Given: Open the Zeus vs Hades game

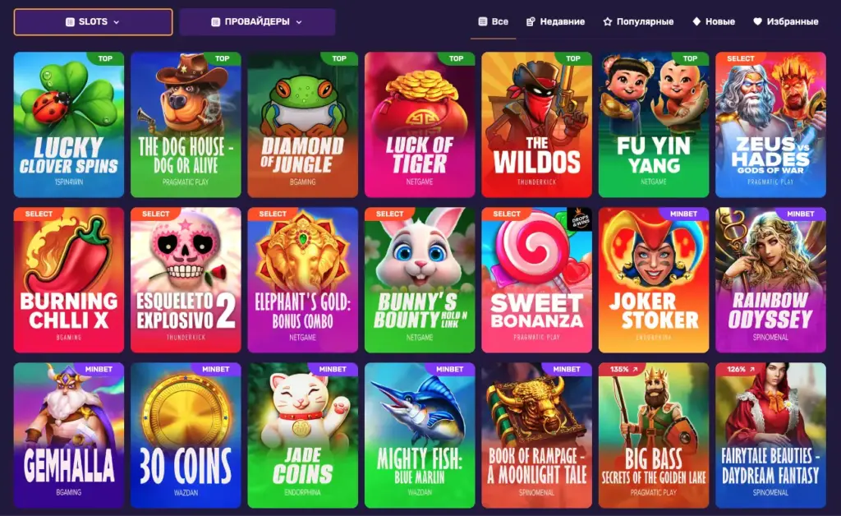Looking at the screenshot, I should click(x=770, y=124).
